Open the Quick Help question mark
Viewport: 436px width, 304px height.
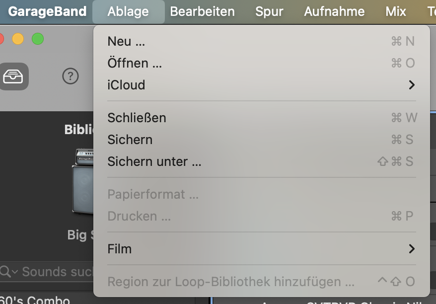point(71,76)
